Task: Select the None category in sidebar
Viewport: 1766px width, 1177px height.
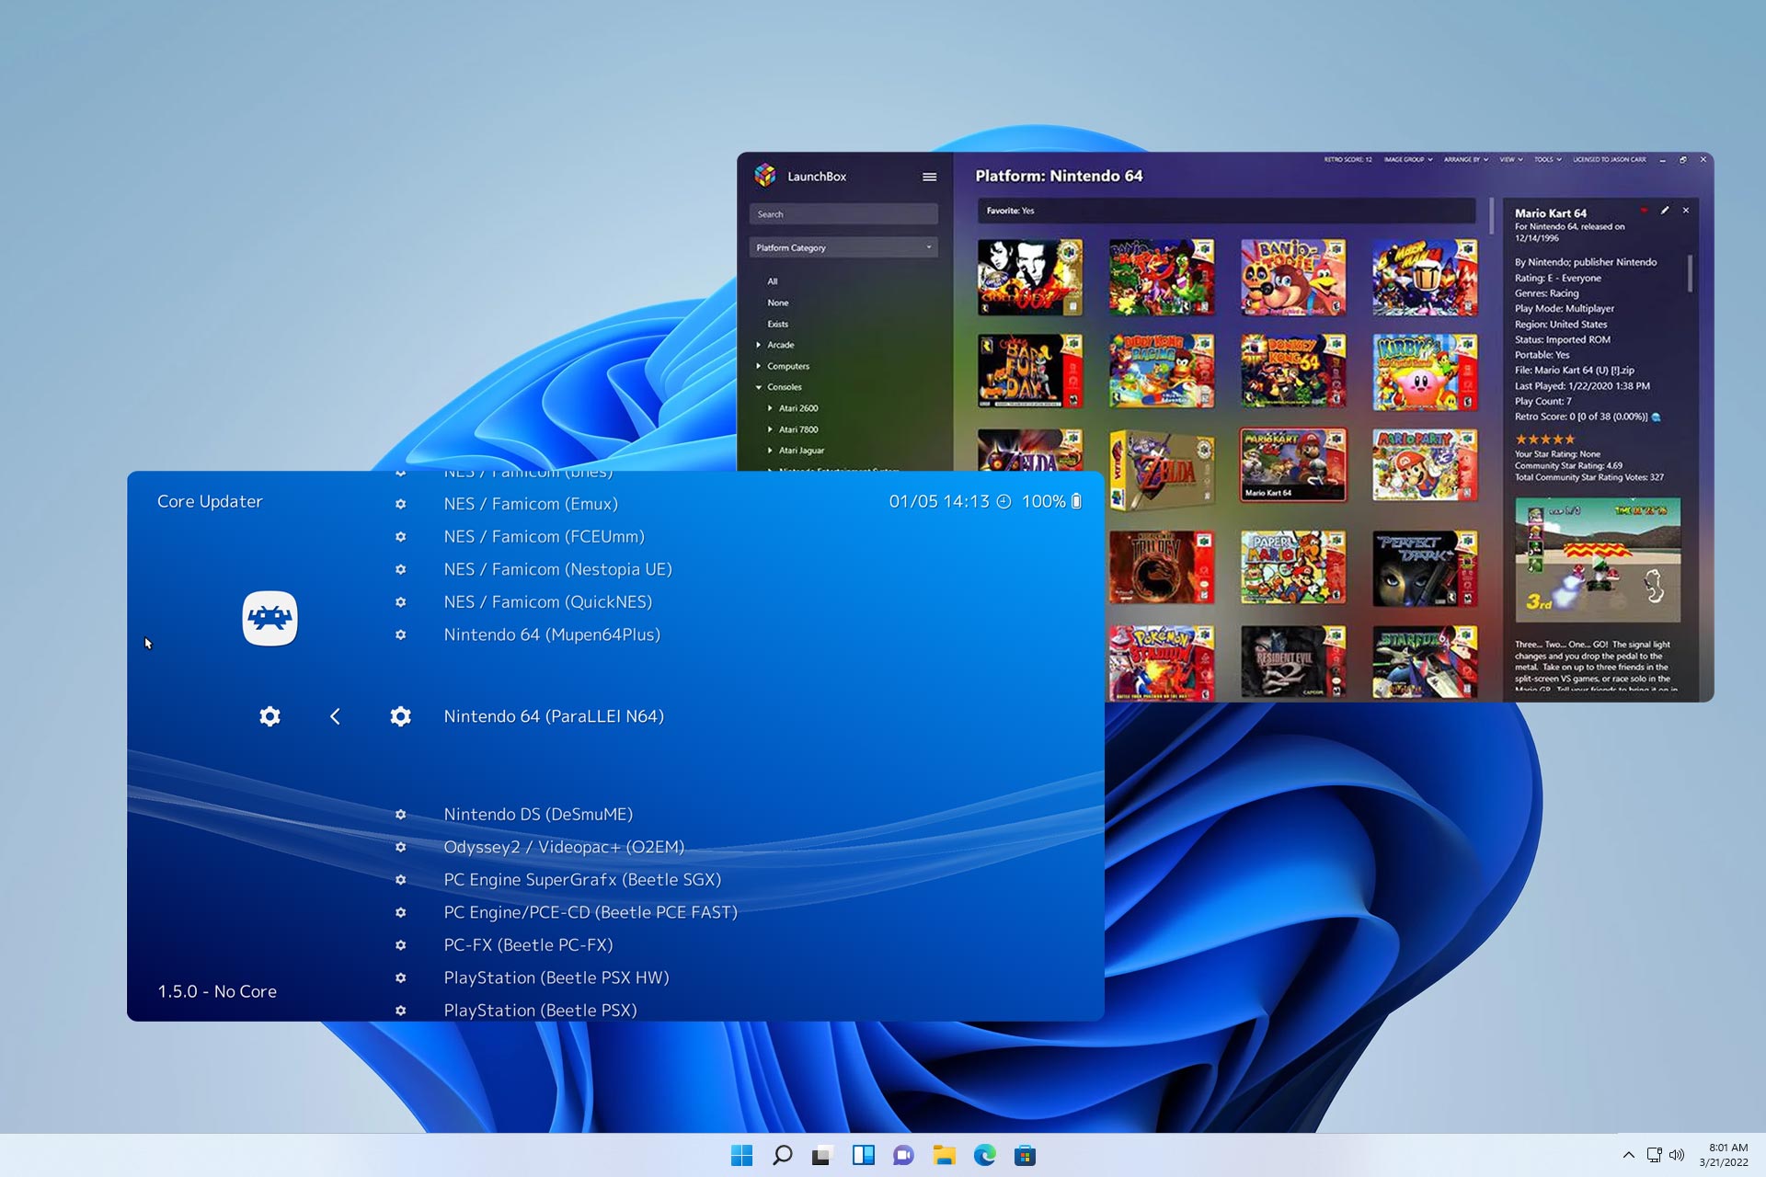Action: [778, 303]
